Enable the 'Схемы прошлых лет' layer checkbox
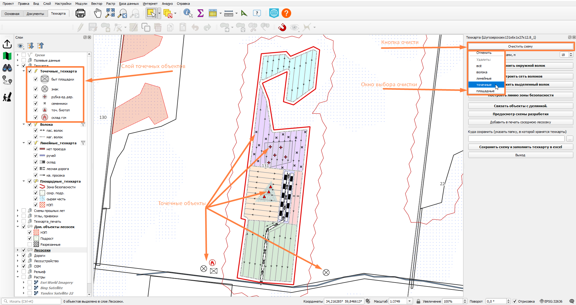 point(24,211)
